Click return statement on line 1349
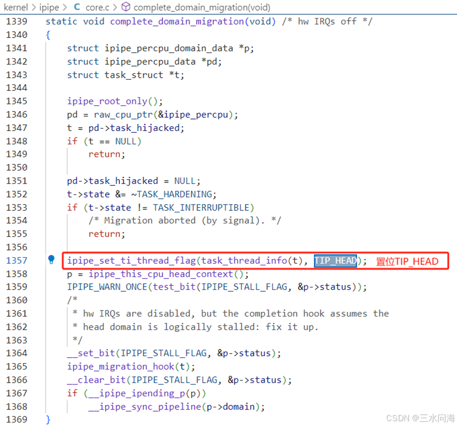Viewport: 457px width, 426px height. click(105, 154)
